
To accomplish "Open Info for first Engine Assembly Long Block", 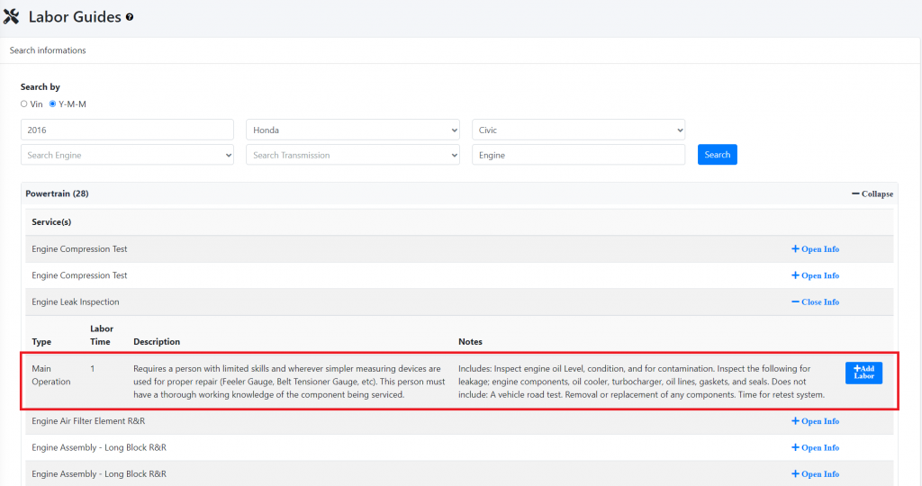I will 815,448.
